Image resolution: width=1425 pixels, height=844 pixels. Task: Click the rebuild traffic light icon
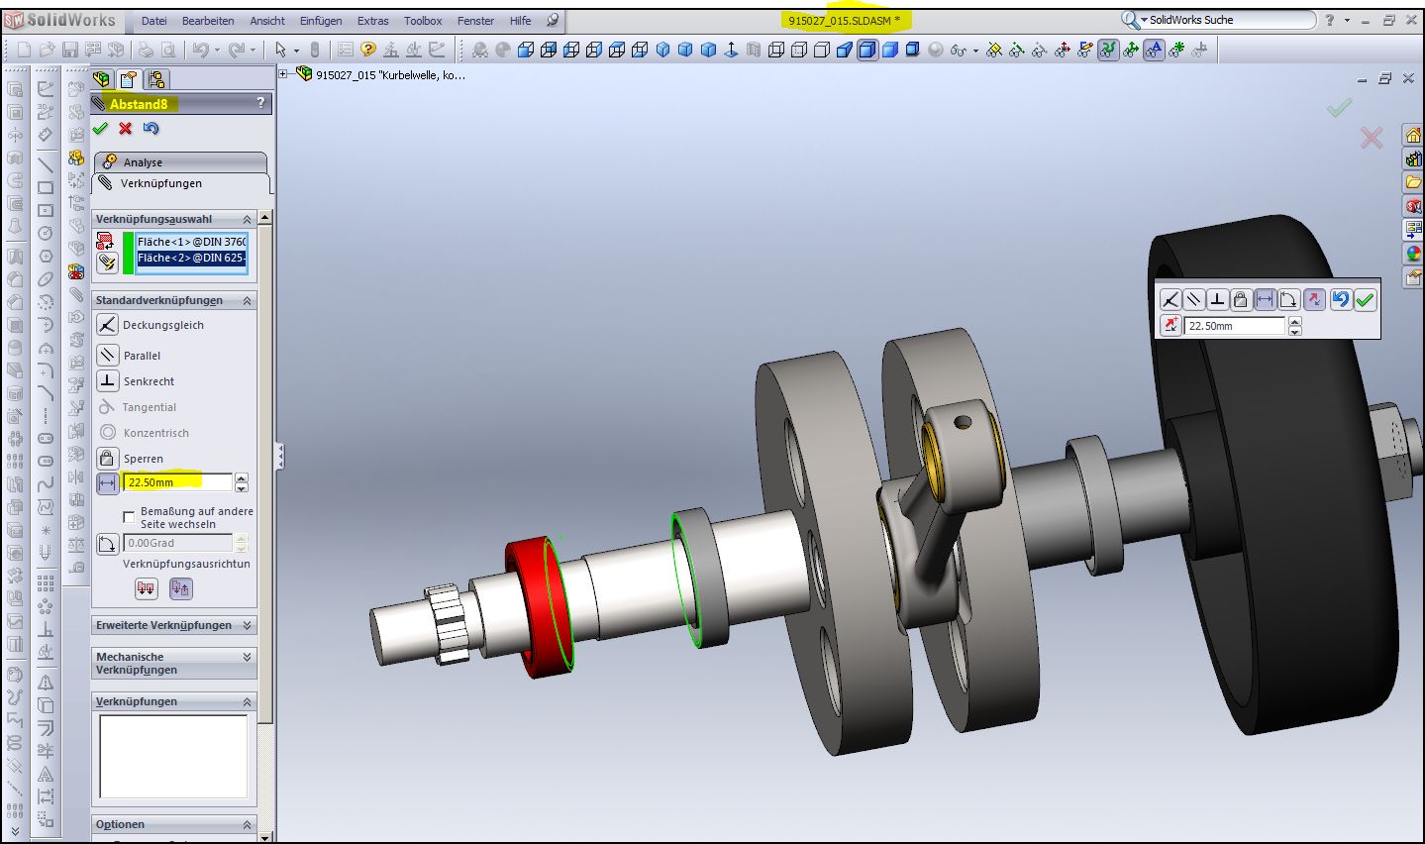[315, 50]
